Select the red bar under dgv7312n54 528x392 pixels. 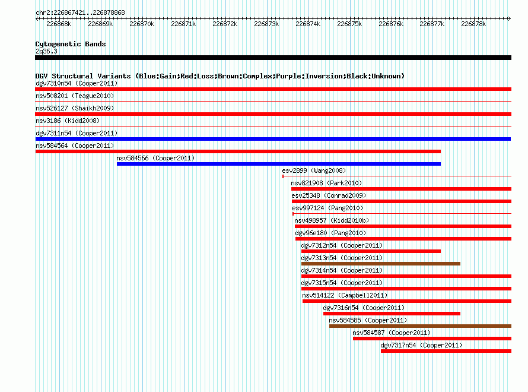click(x=371, y=251)
